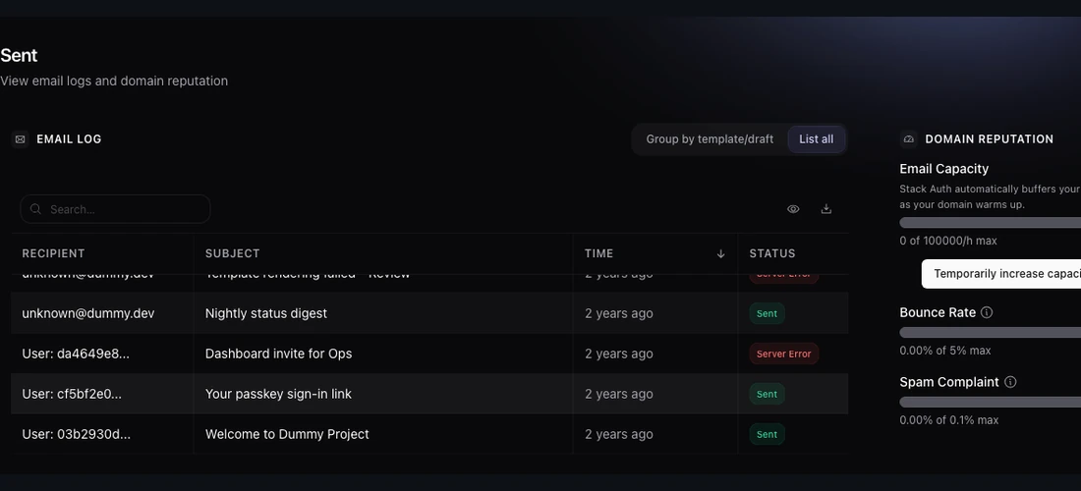Select the List all view

pyautogui.click(x=817, y=139)
